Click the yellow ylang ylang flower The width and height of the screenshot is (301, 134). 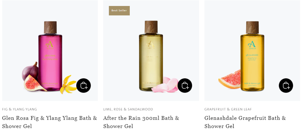pos(68,85)
